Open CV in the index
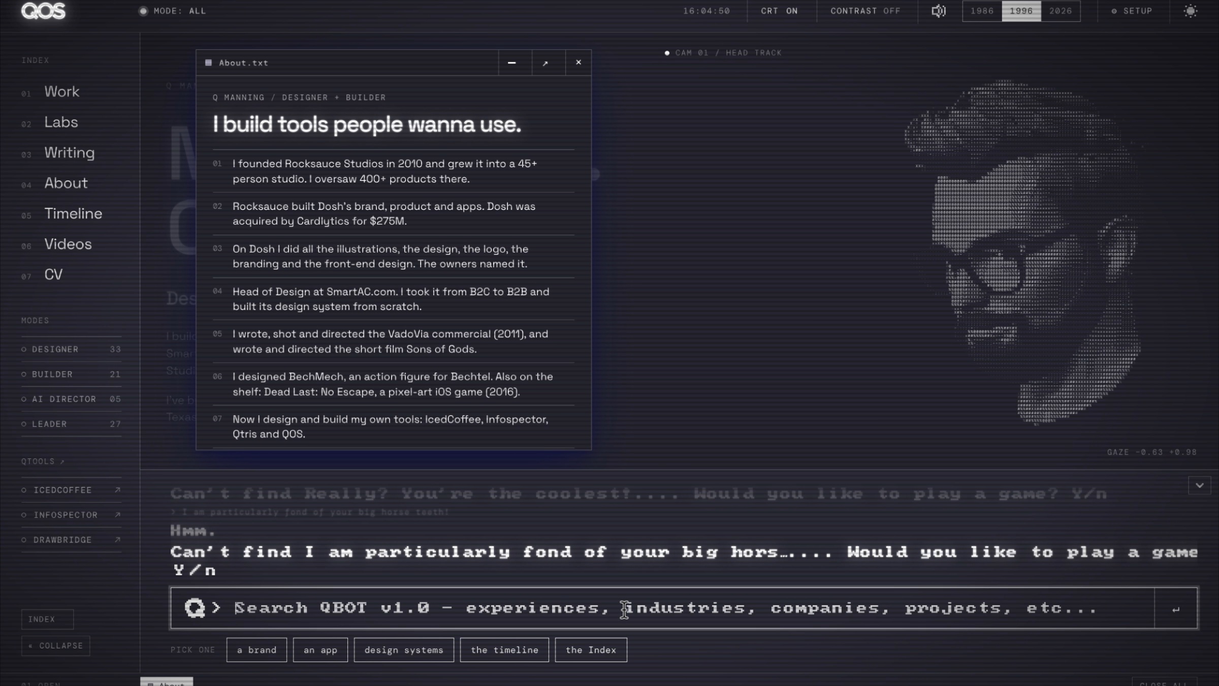Image resolution: width=1219 pixels, height=686 pixels. (53, 274)
